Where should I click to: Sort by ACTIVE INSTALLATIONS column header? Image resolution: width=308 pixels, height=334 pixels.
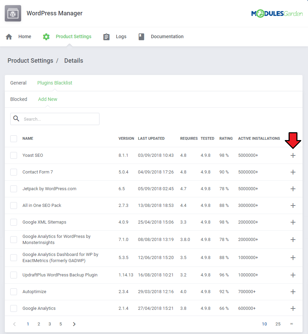click(x=259, y=138)
